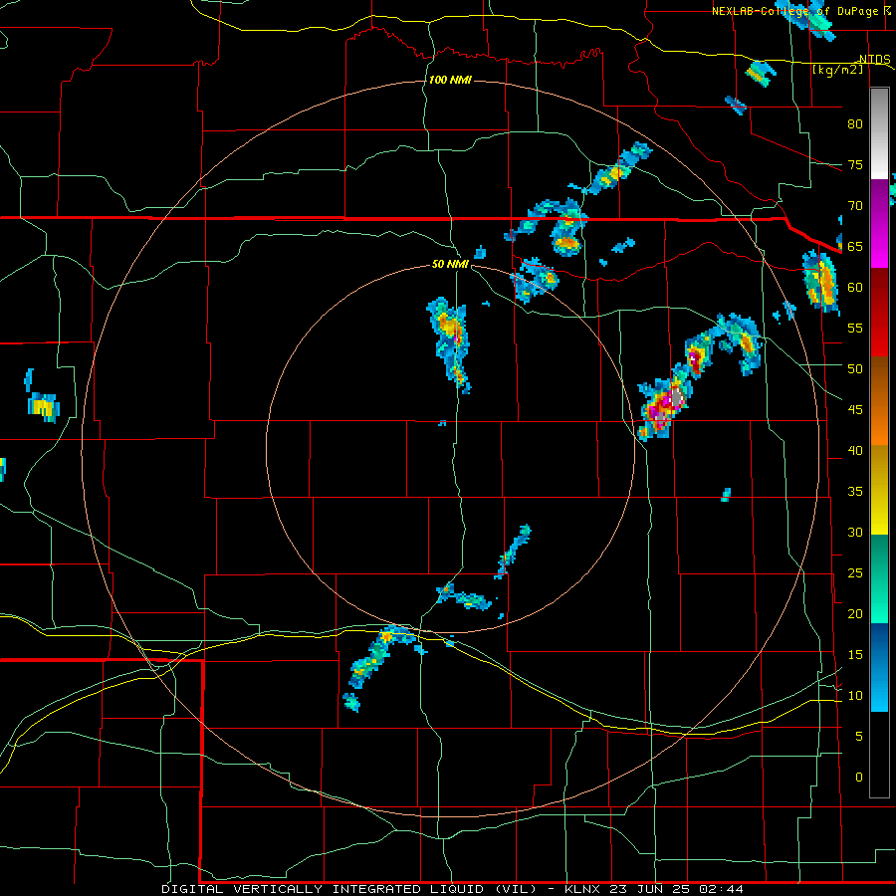Image resolution: width=896 pixels, height=896 pixels.
Task: Click the 65 value on the VIL color scale
Action: [x=855, y=247]
